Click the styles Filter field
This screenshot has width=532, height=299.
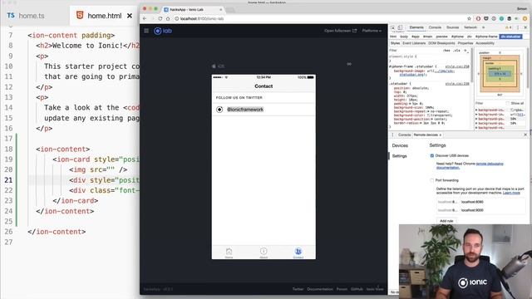[415, 51]
